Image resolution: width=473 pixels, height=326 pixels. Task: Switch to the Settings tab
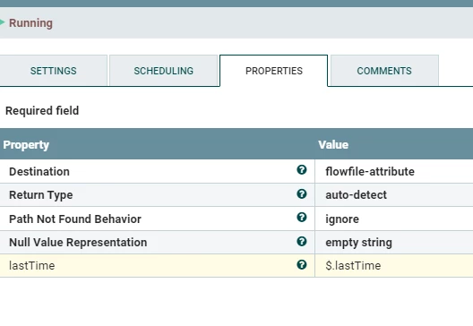(x=54, y=71)
